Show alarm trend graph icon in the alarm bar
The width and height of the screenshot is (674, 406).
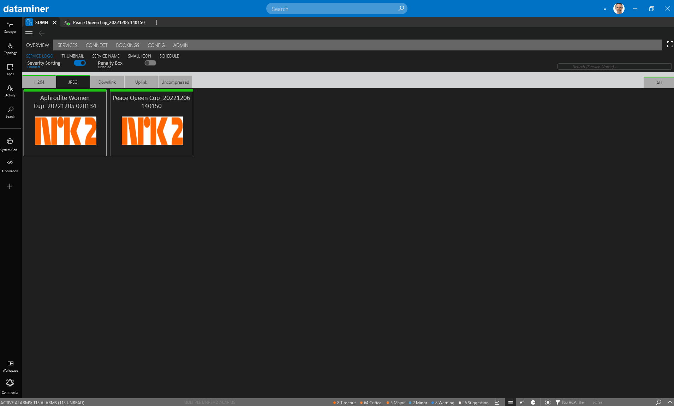(497, 402)
